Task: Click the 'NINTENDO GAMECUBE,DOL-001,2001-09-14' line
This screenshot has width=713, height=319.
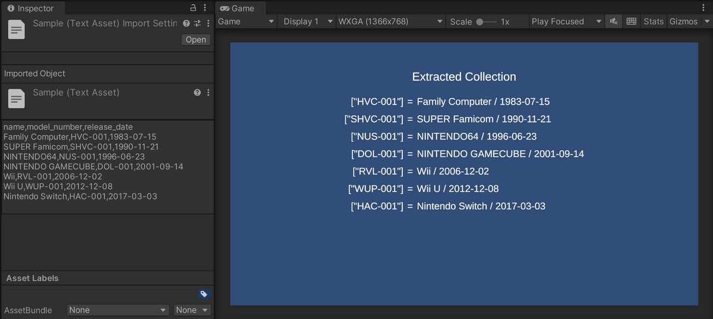Action: click(93, 166)
